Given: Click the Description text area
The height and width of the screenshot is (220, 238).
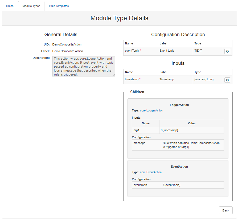Looking at the screenshot, I should 84,66.
